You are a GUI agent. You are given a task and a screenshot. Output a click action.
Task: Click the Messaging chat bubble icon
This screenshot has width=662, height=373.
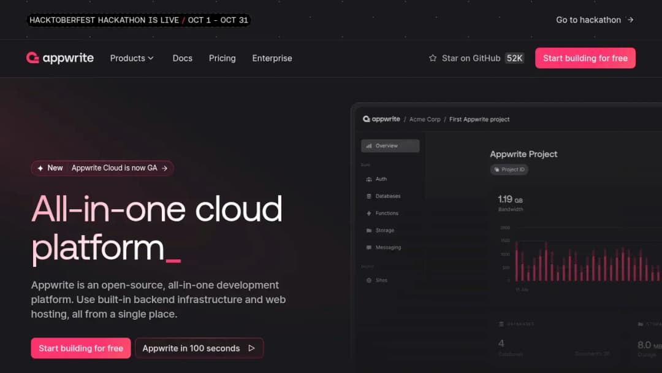tap(369, 247)
